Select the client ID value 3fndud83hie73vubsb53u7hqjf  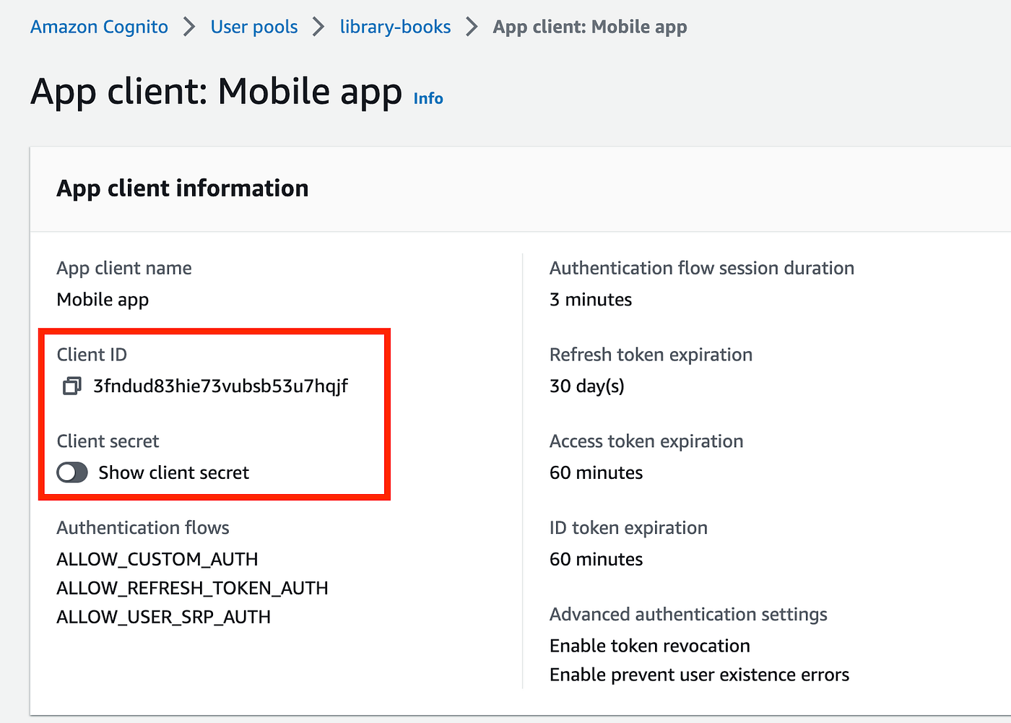pos(221,386)
